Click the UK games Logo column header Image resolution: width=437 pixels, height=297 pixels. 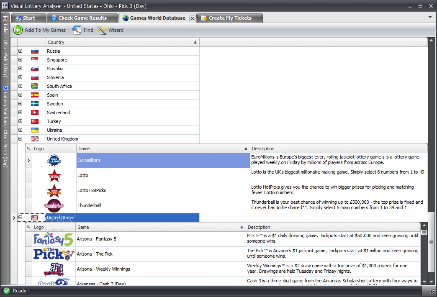54,148
